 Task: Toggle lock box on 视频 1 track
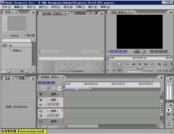click(x=45, y=100)
